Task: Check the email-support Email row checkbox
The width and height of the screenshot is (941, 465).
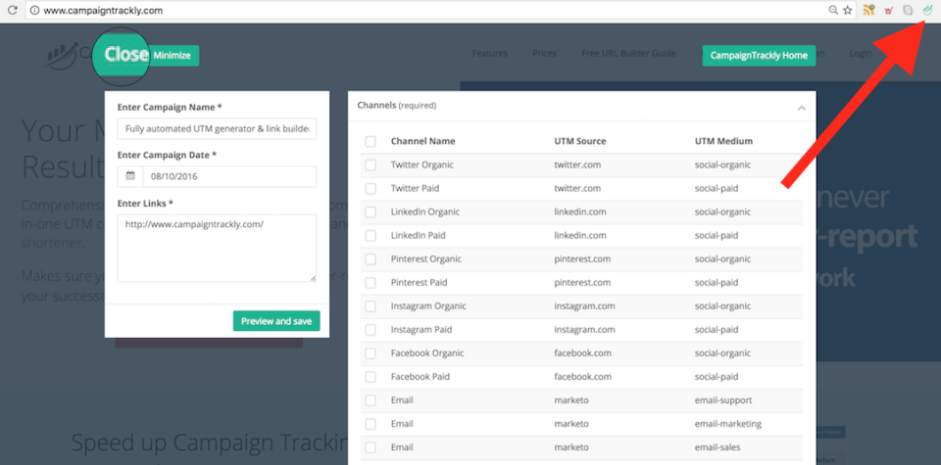Action: [371, 401]
